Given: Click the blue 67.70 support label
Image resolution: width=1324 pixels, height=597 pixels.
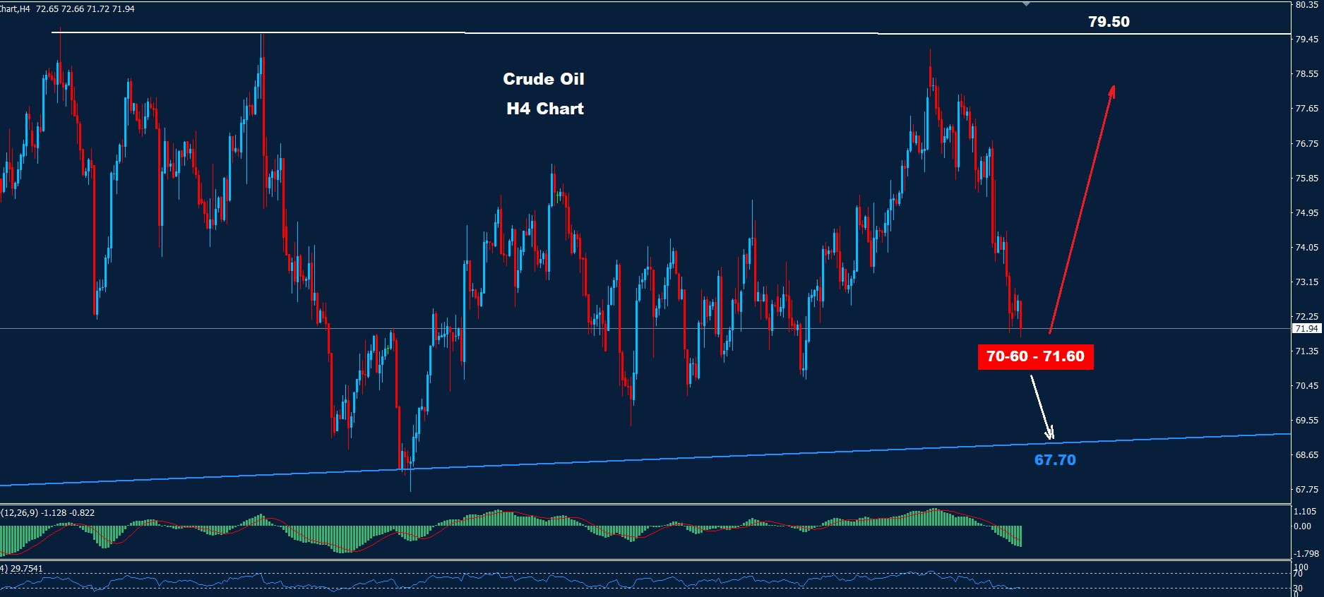Looking at the screenshot, I should [1055, 460].
